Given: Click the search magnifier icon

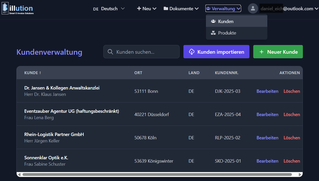Looking at the screenshot, I should [x=111, y=52].
